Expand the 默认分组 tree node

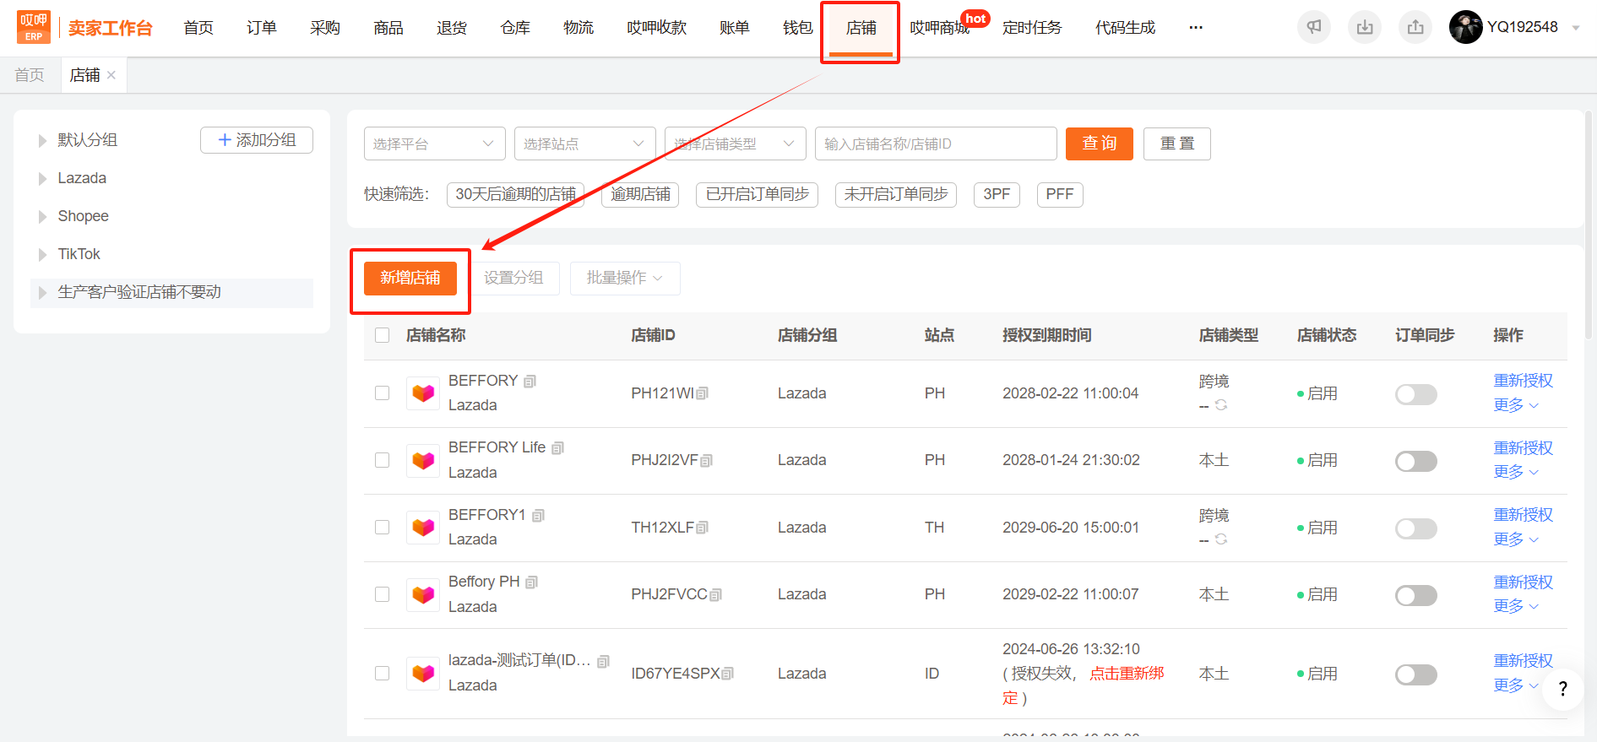tap(42, 141)
